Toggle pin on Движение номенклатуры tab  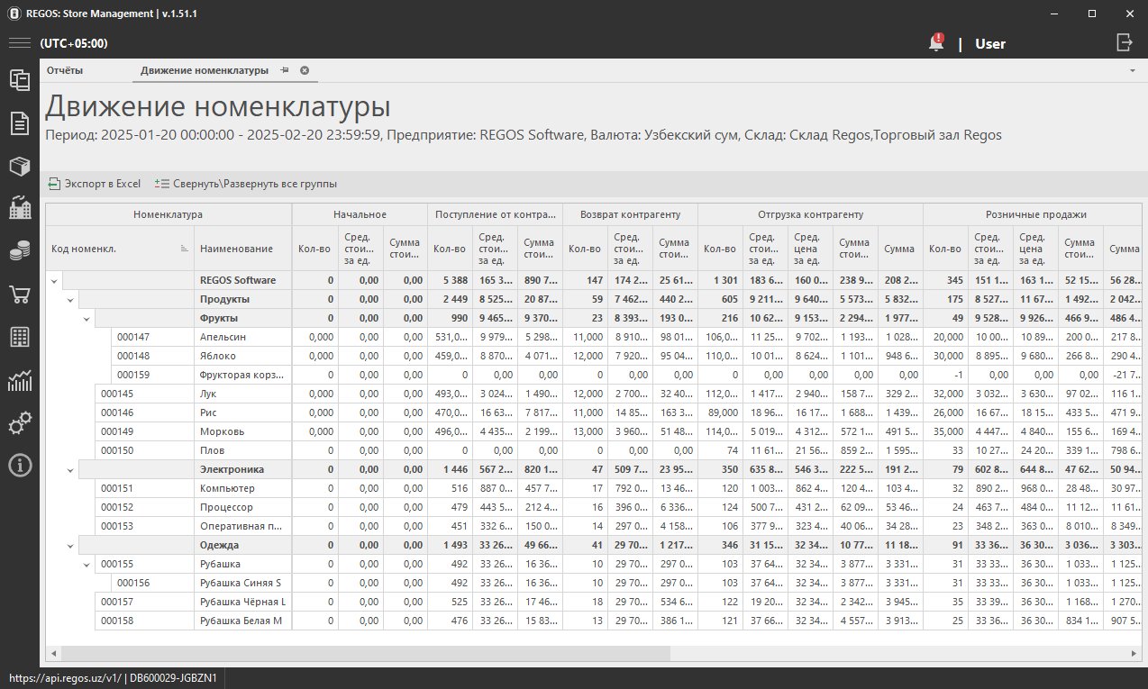click(284, 70)
